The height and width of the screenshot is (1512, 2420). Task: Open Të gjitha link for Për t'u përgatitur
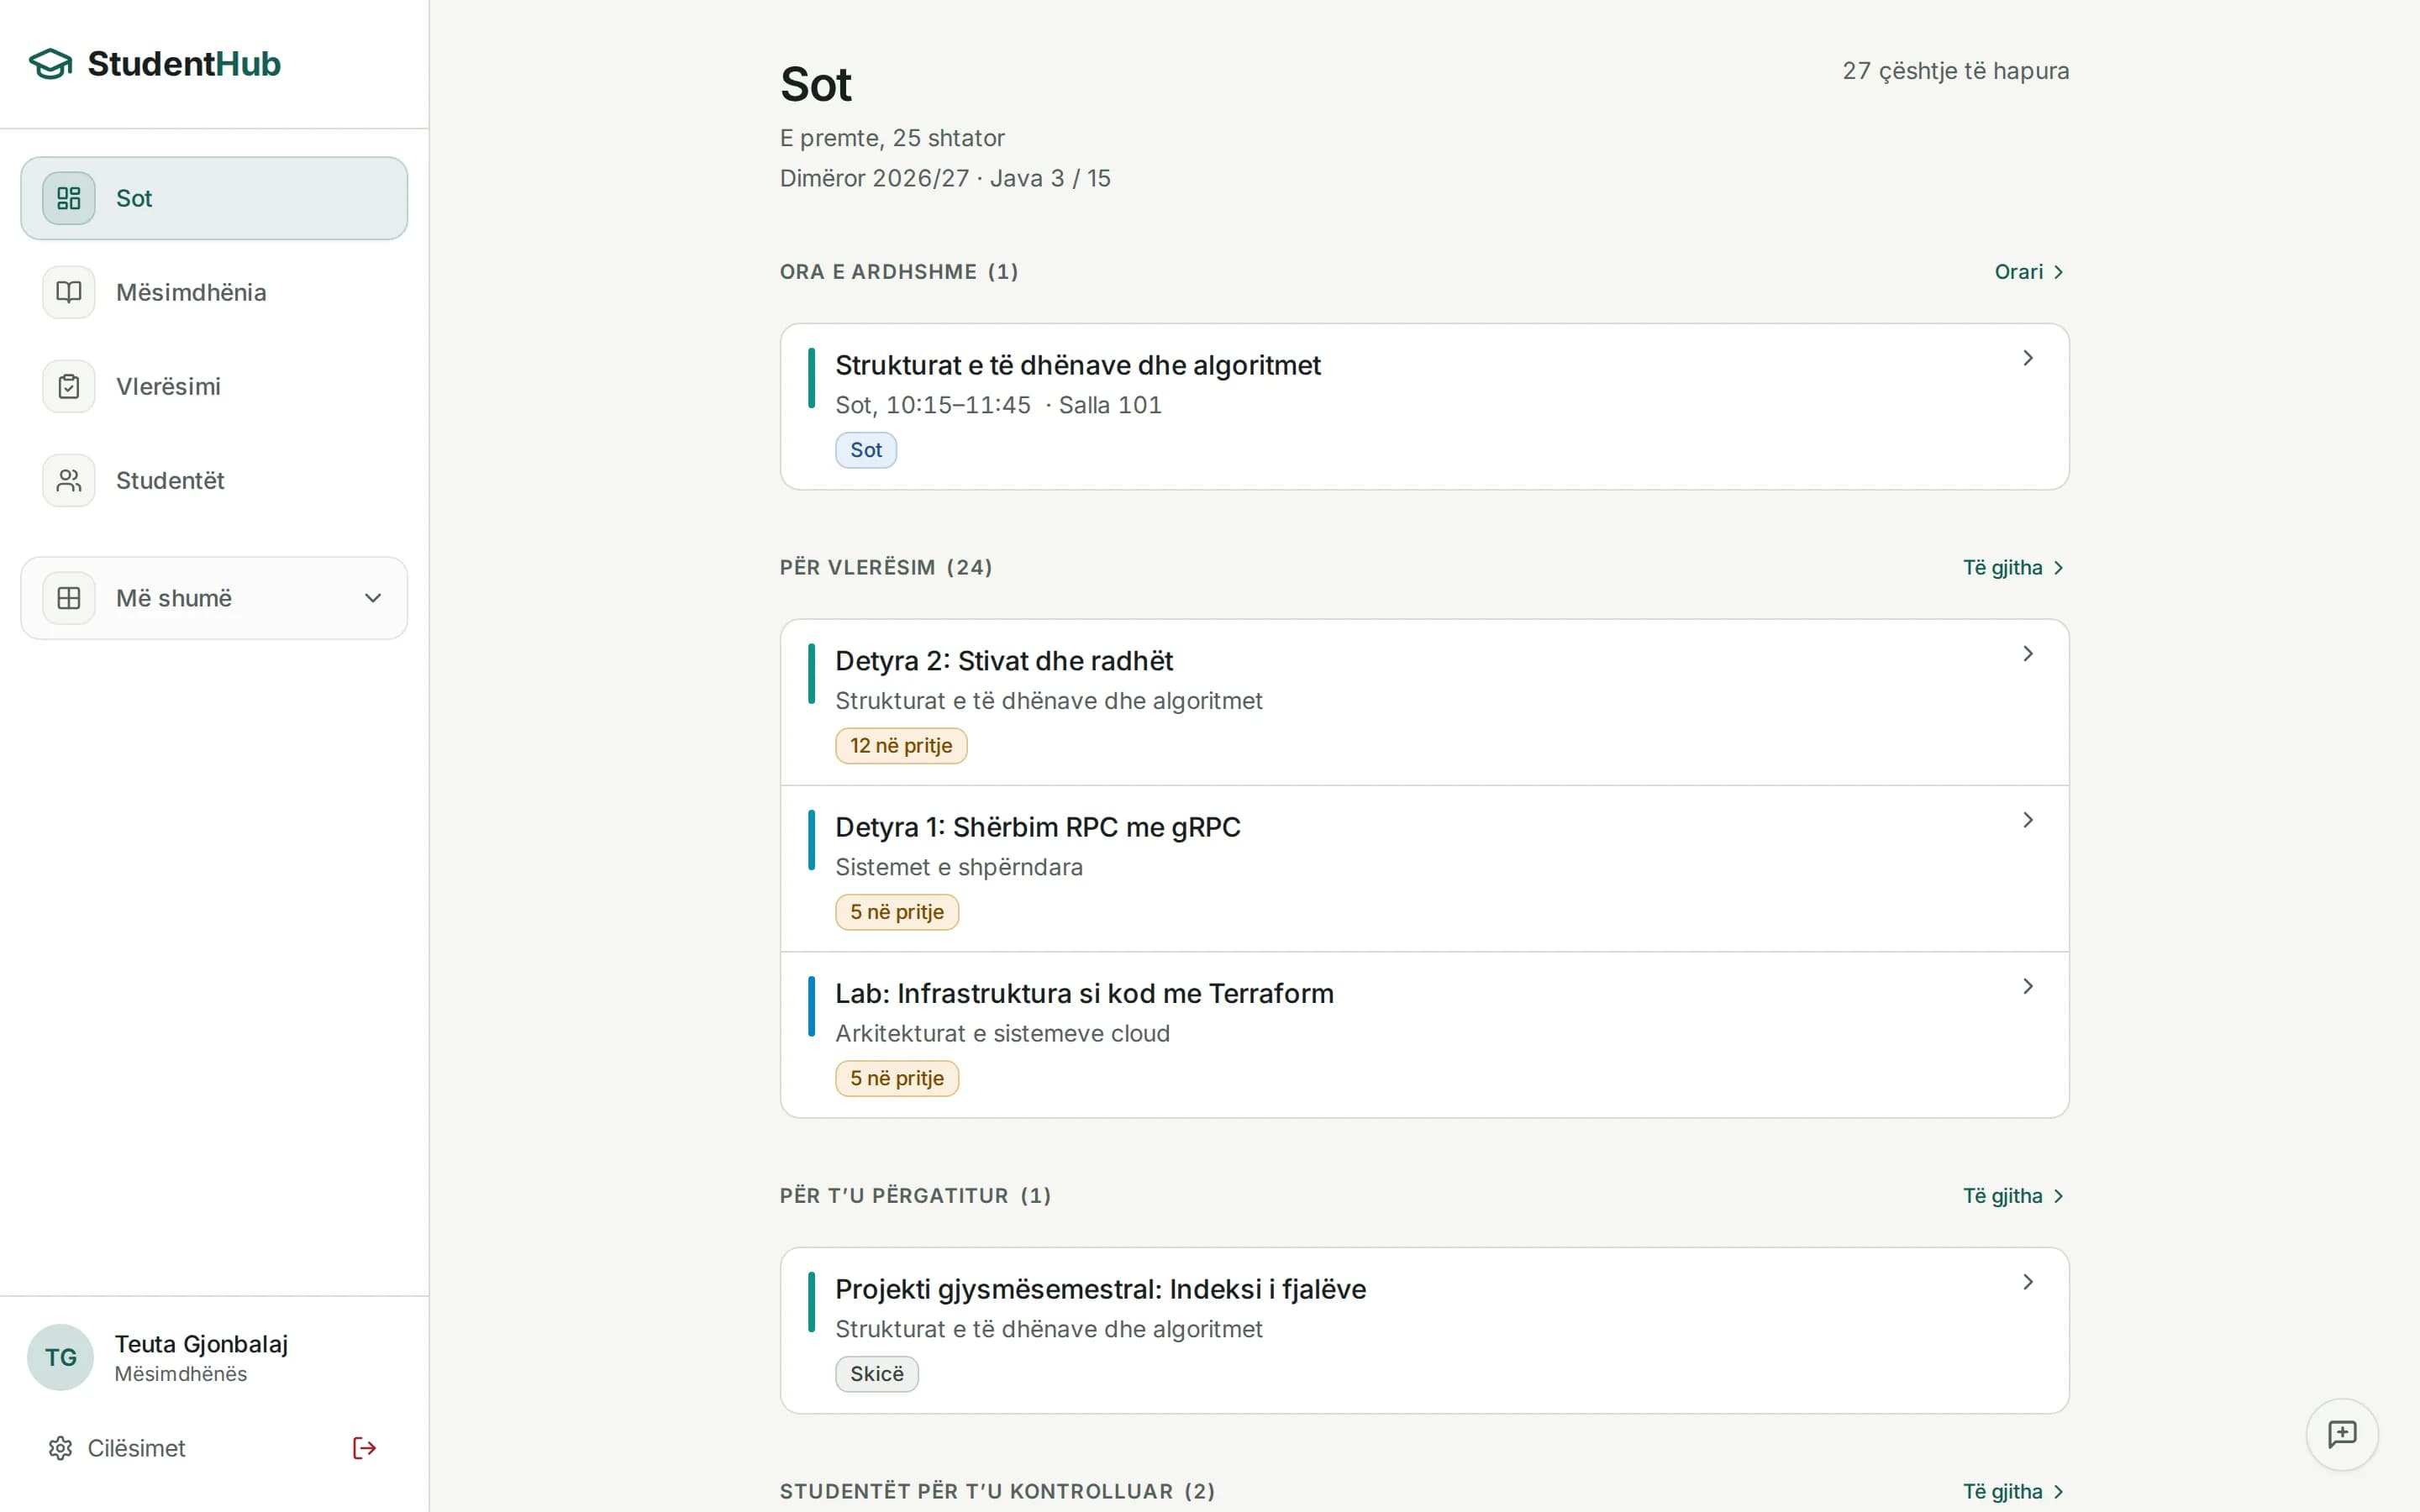point(2014,1196)
